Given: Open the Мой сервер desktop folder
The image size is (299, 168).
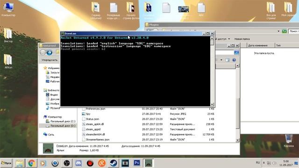Looking at the screenshot, I should pos(288,9).
